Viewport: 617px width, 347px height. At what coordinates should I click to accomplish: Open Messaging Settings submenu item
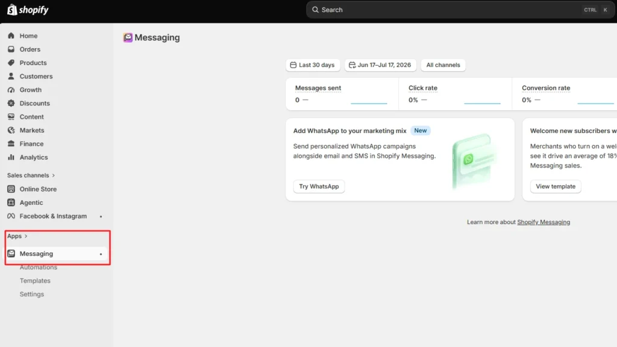[x=32, y=294]
